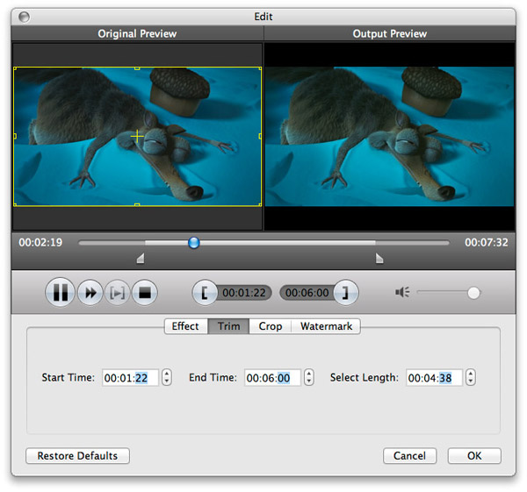Click the Output Preview video frame
The height and width of the screenshot is (492, 527).
[x=389, y=136]
